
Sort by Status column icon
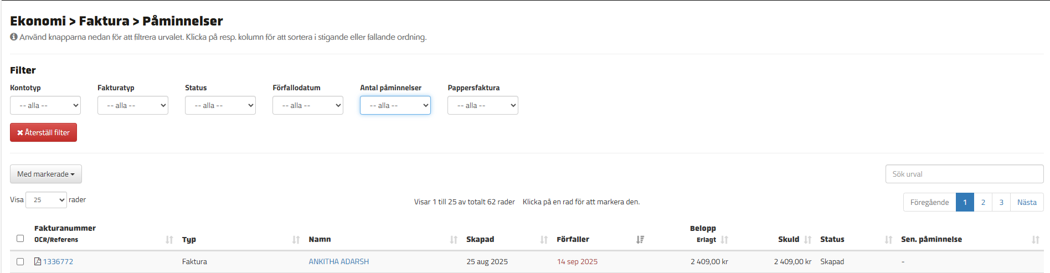click(x=888, y=240)
